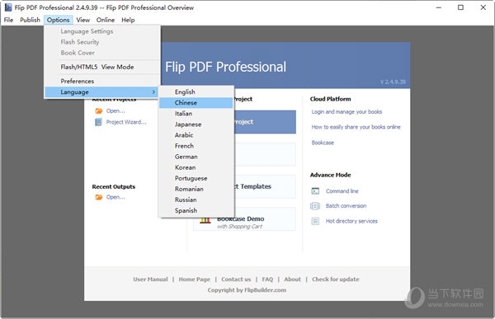Click Login and manage your books
Image resolution: width=495 pixels, height=319 pixels.
pyautogui.click(x=346, y=112)
